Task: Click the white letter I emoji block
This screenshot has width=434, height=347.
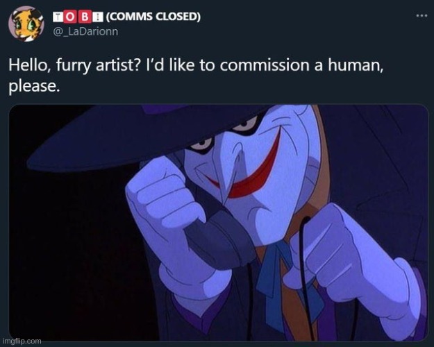Action: (98, 17)
